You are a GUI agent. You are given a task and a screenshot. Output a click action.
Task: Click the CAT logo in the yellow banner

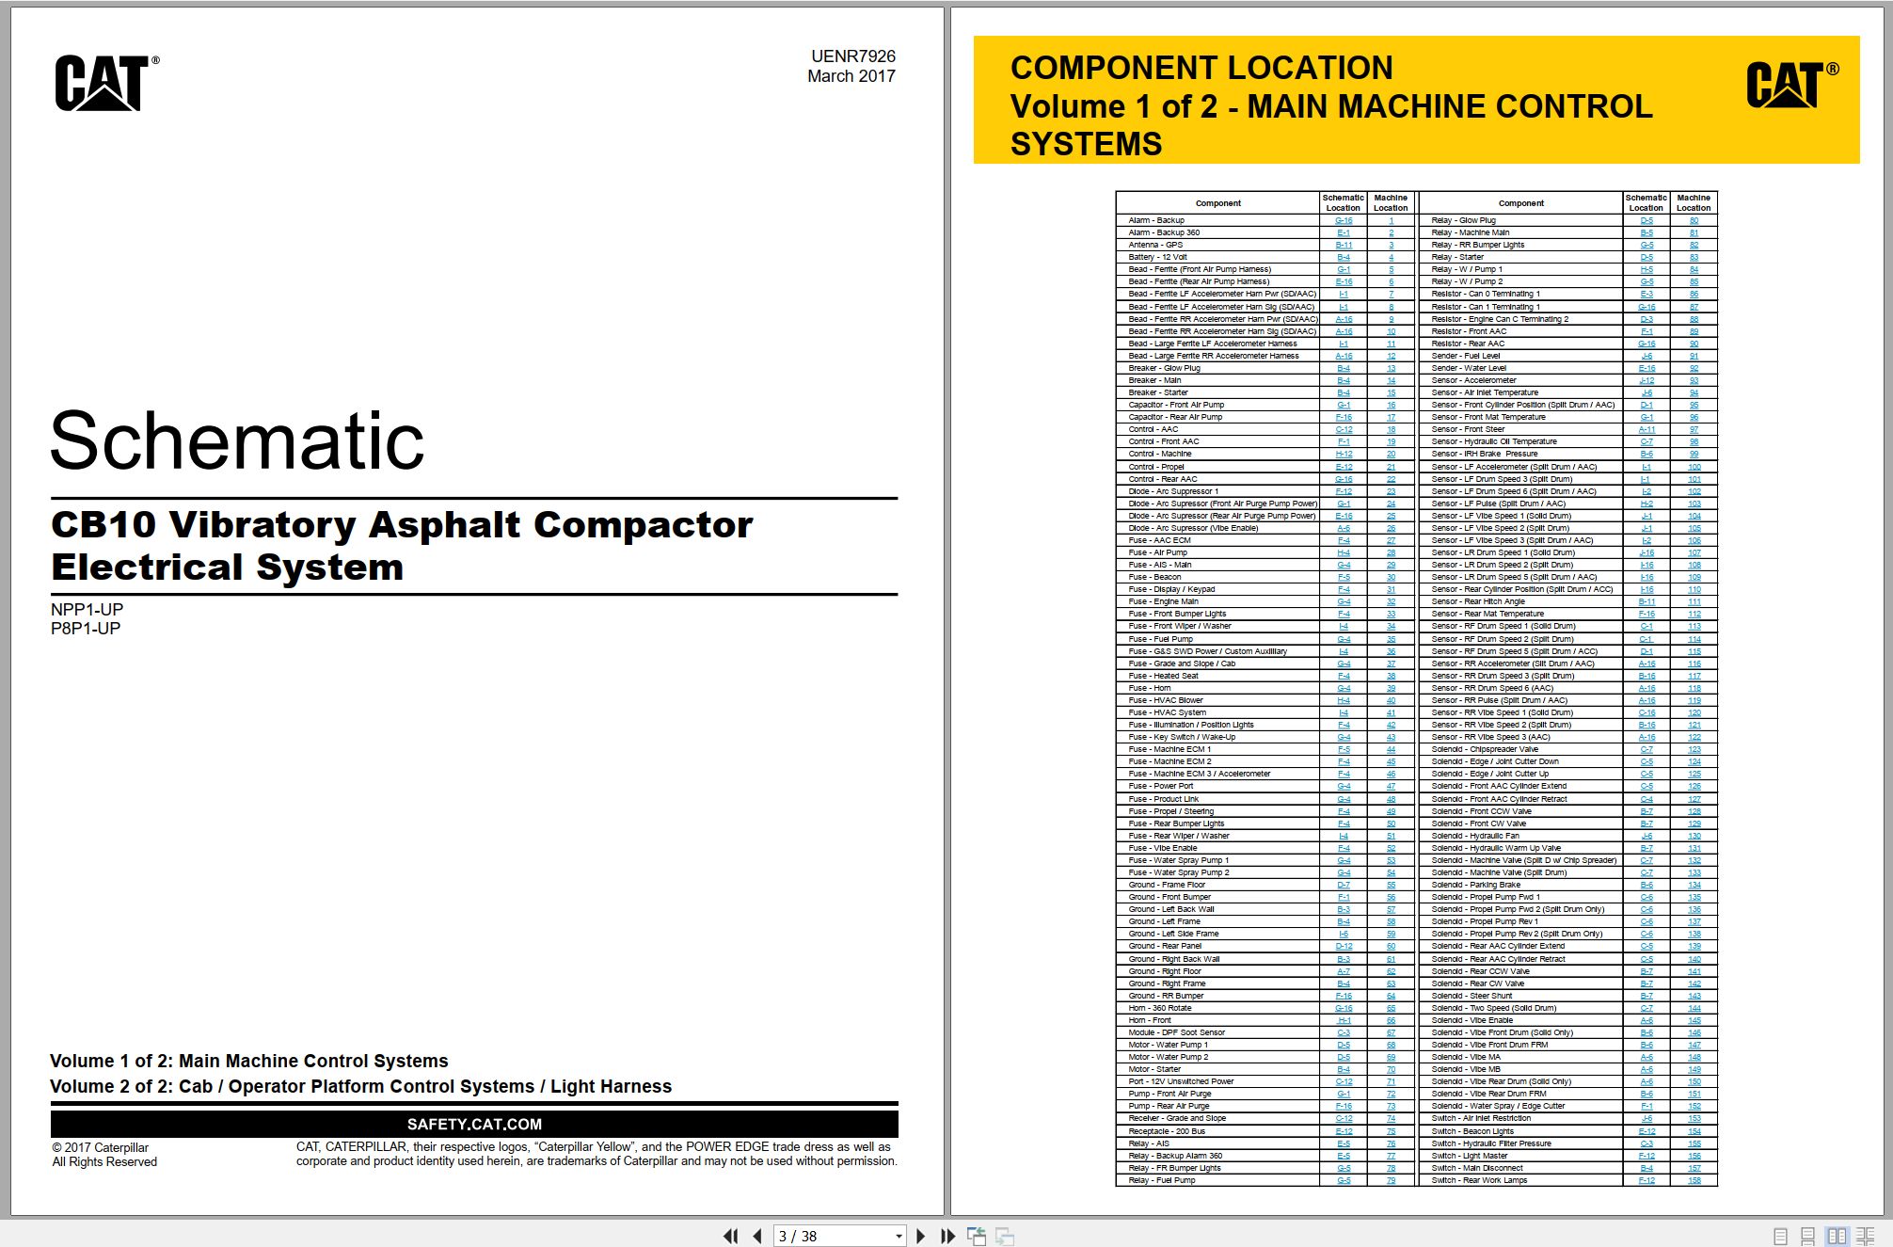point(1792,85)
